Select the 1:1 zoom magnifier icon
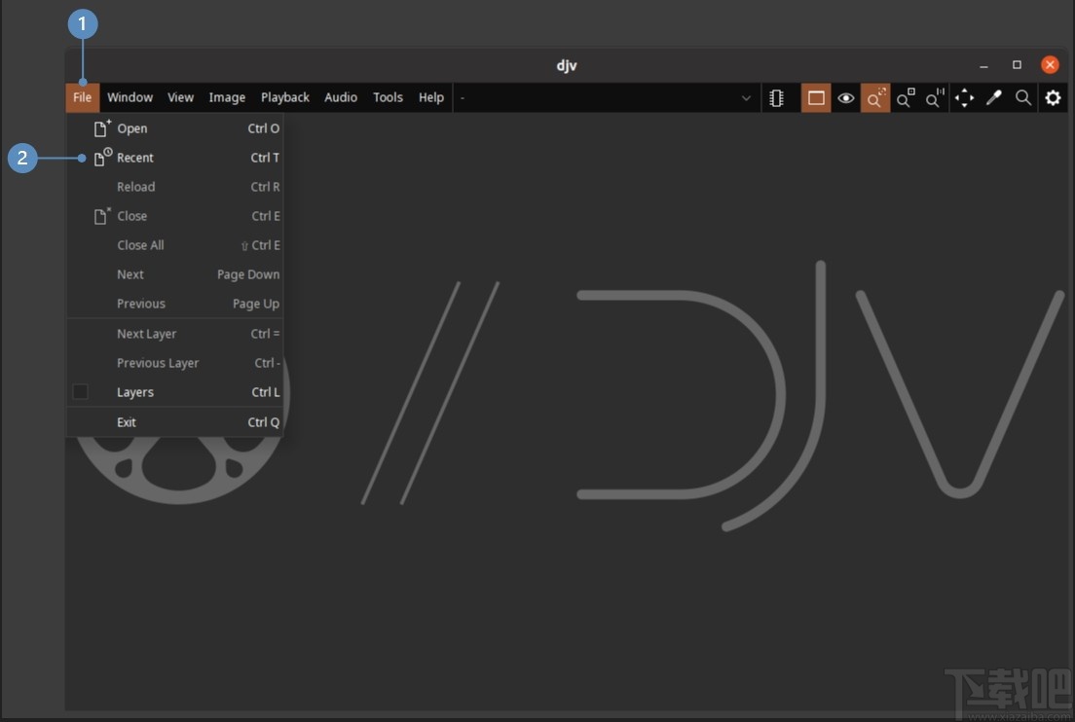Screen dimensions: 1075x722 [x=933, y=97]
